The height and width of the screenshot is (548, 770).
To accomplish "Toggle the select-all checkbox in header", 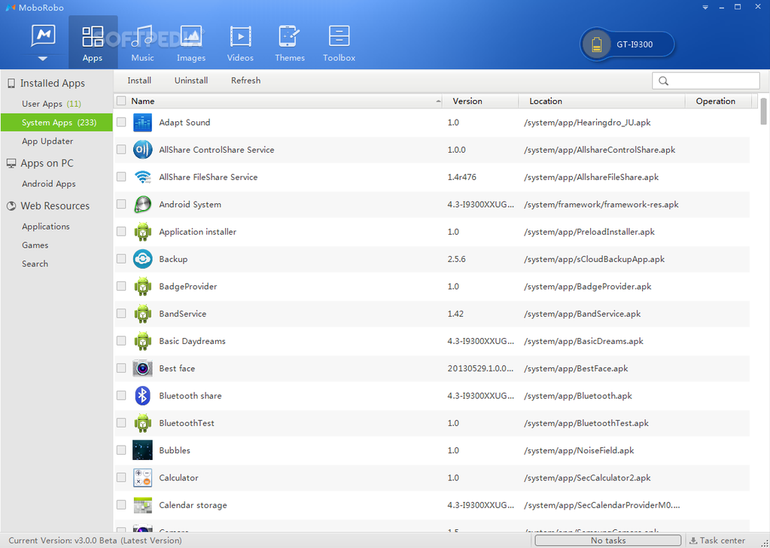I will [x=121, y=101].
